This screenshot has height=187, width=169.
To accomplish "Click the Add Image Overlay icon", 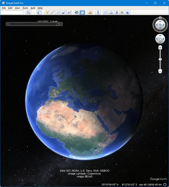I will tap(64, 12).
